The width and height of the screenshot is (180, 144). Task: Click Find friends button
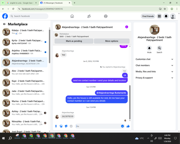148,16
